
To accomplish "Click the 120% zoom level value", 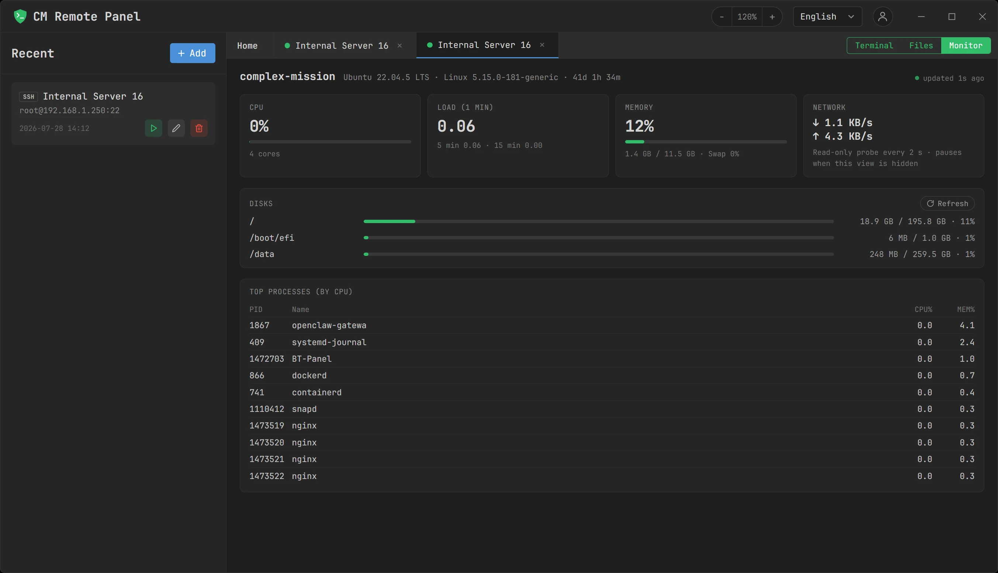I will coord(747,17).
